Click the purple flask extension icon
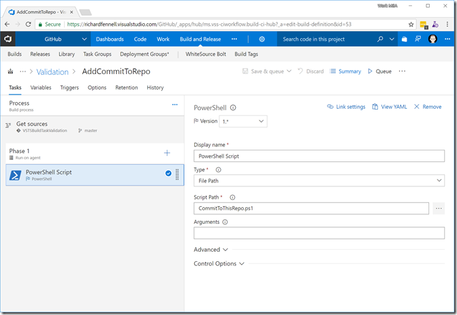 (435, 24)
